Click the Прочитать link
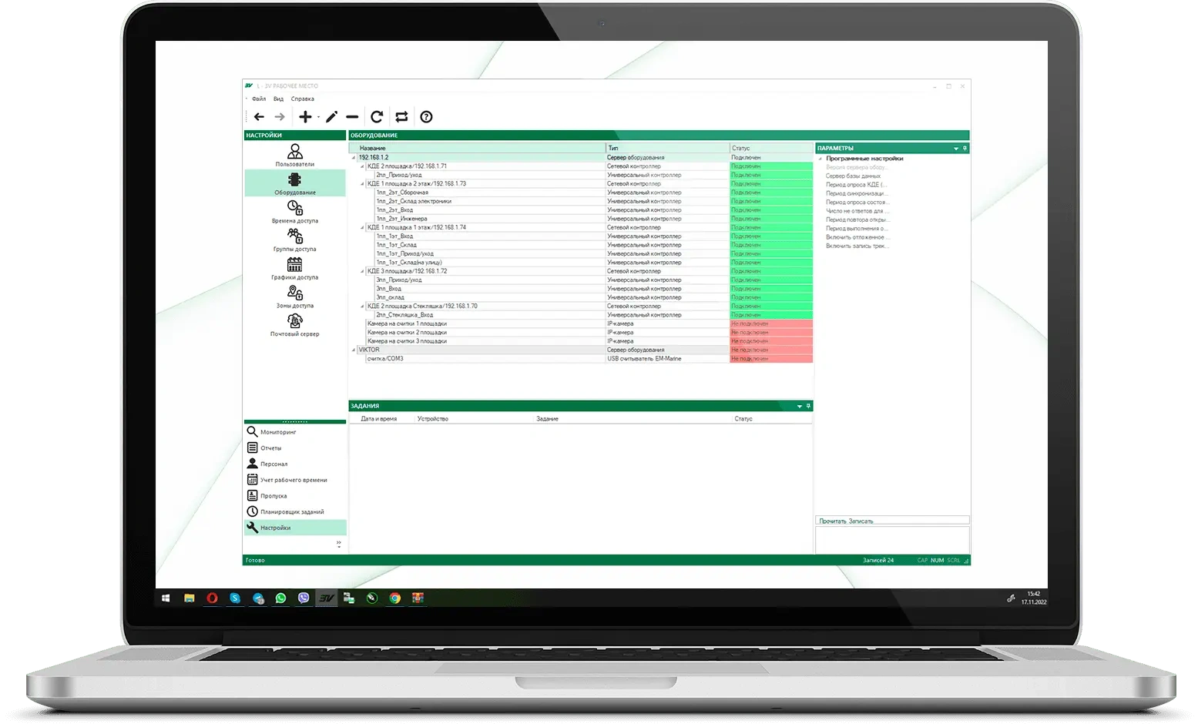 832,521
